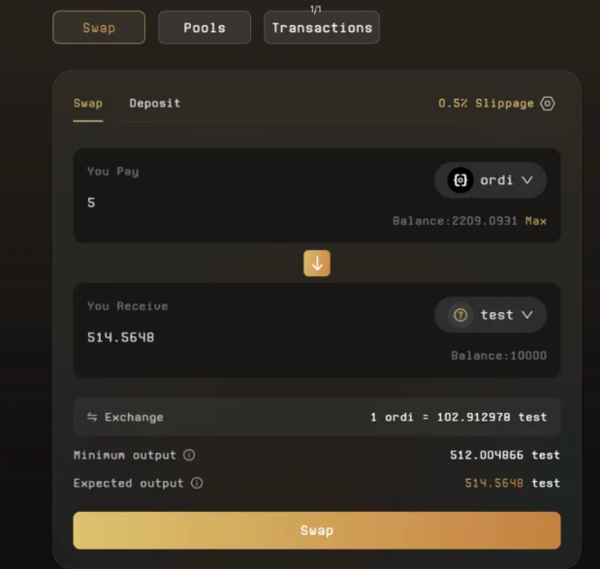The image size is (600, 569).
Task: Switch to the Deposit sub-tab
Action: pos(154,103)
